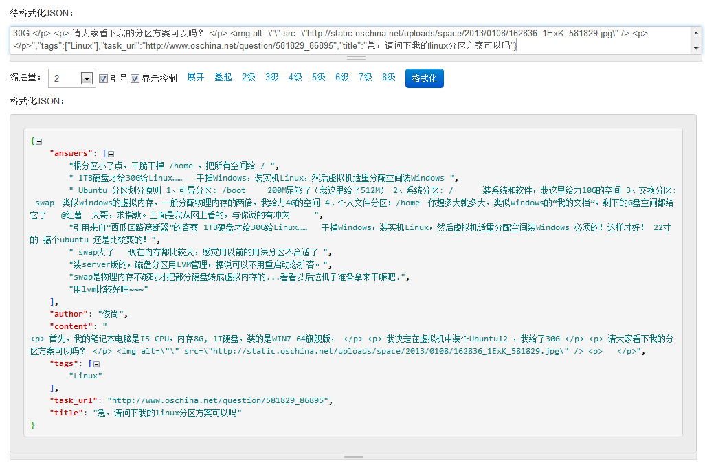Click 展开 to expand all nodes
This screenshot has height=467, width=705.
196,78
